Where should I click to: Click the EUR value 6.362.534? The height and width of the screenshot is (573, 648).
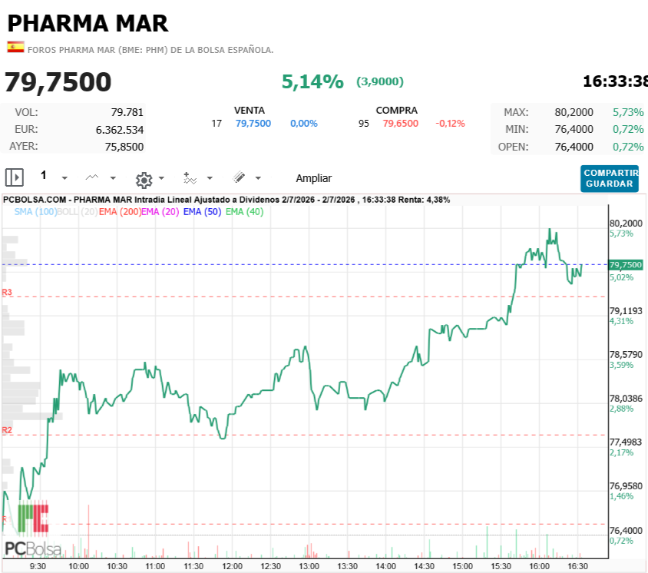(120, 130)
